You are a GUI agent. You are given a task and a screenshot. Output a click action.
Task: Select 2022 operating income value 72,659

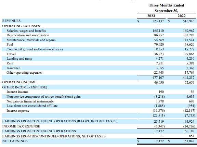point(189,83)
